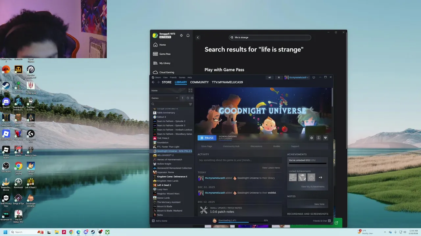Open Roblox Studio desktop shortcut
This screenshot has width=421, height=236.
(x=6, y=152)
